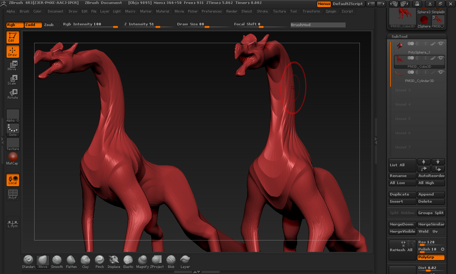Pick the Magnify brush
This screenshot has height=274, width=456.
[142, 262]
